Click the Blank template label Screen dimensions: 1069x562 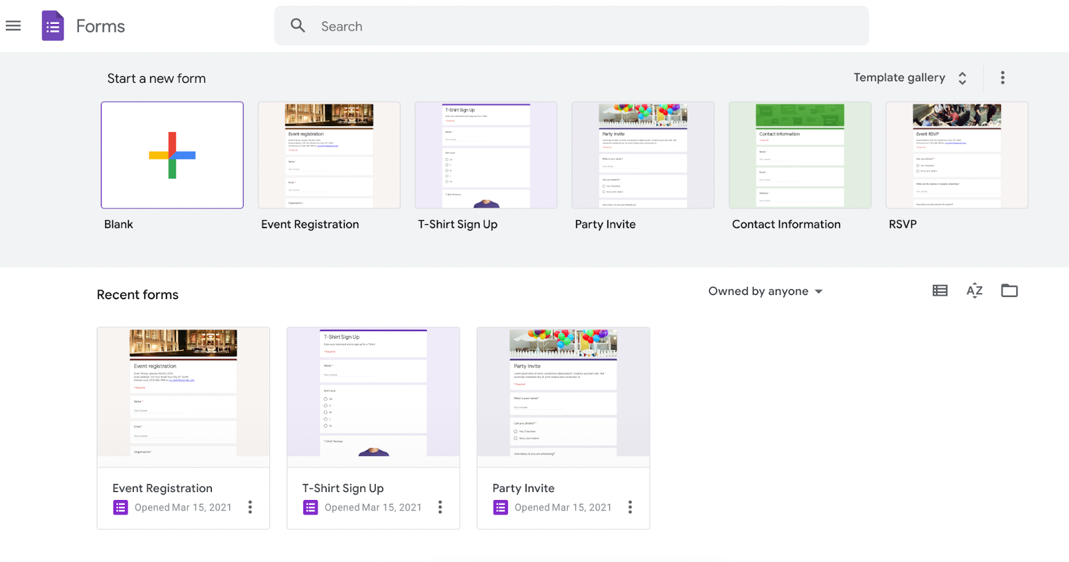(x=118, y=224)
